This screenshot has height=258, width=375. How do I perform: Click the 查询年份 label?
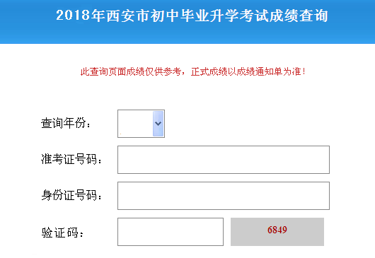66,123
